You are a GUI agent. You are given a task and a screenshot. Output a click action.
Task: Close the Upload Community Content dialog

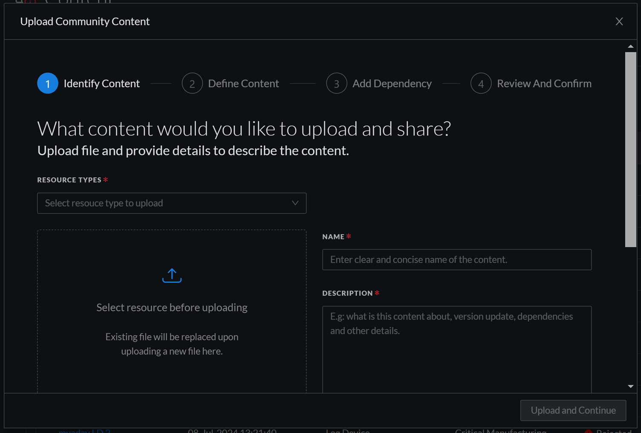[619, 21]
